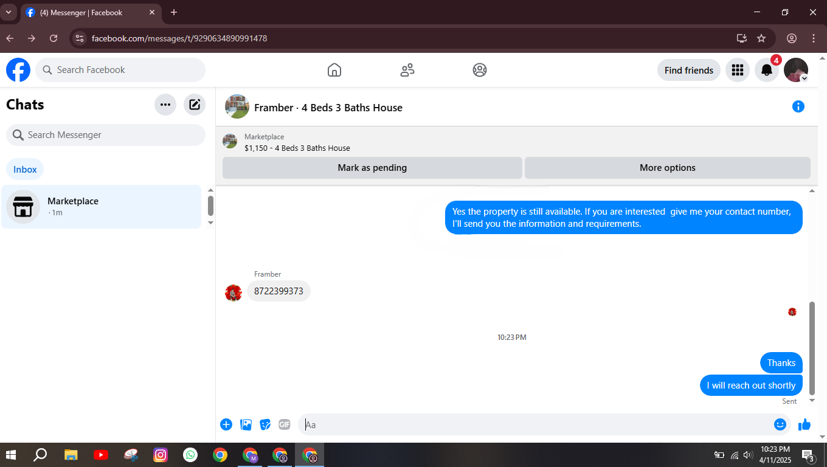Open the Marketplace chat in the list

click(x=101, y=207)
